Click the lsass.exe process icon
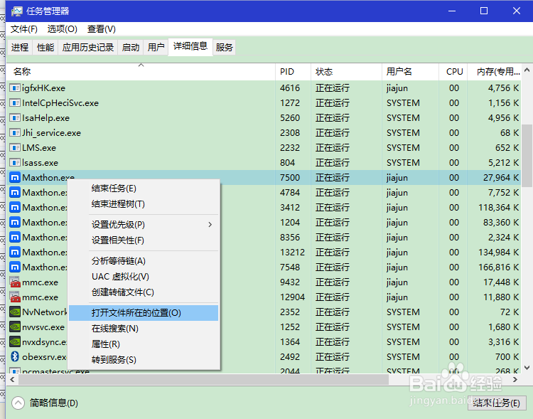The width and height of the screenshot is (533, 419). [15, 163]
